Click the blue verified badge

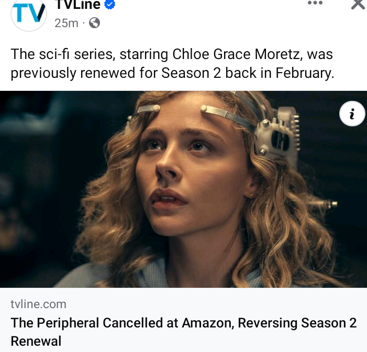pos(109,5)
